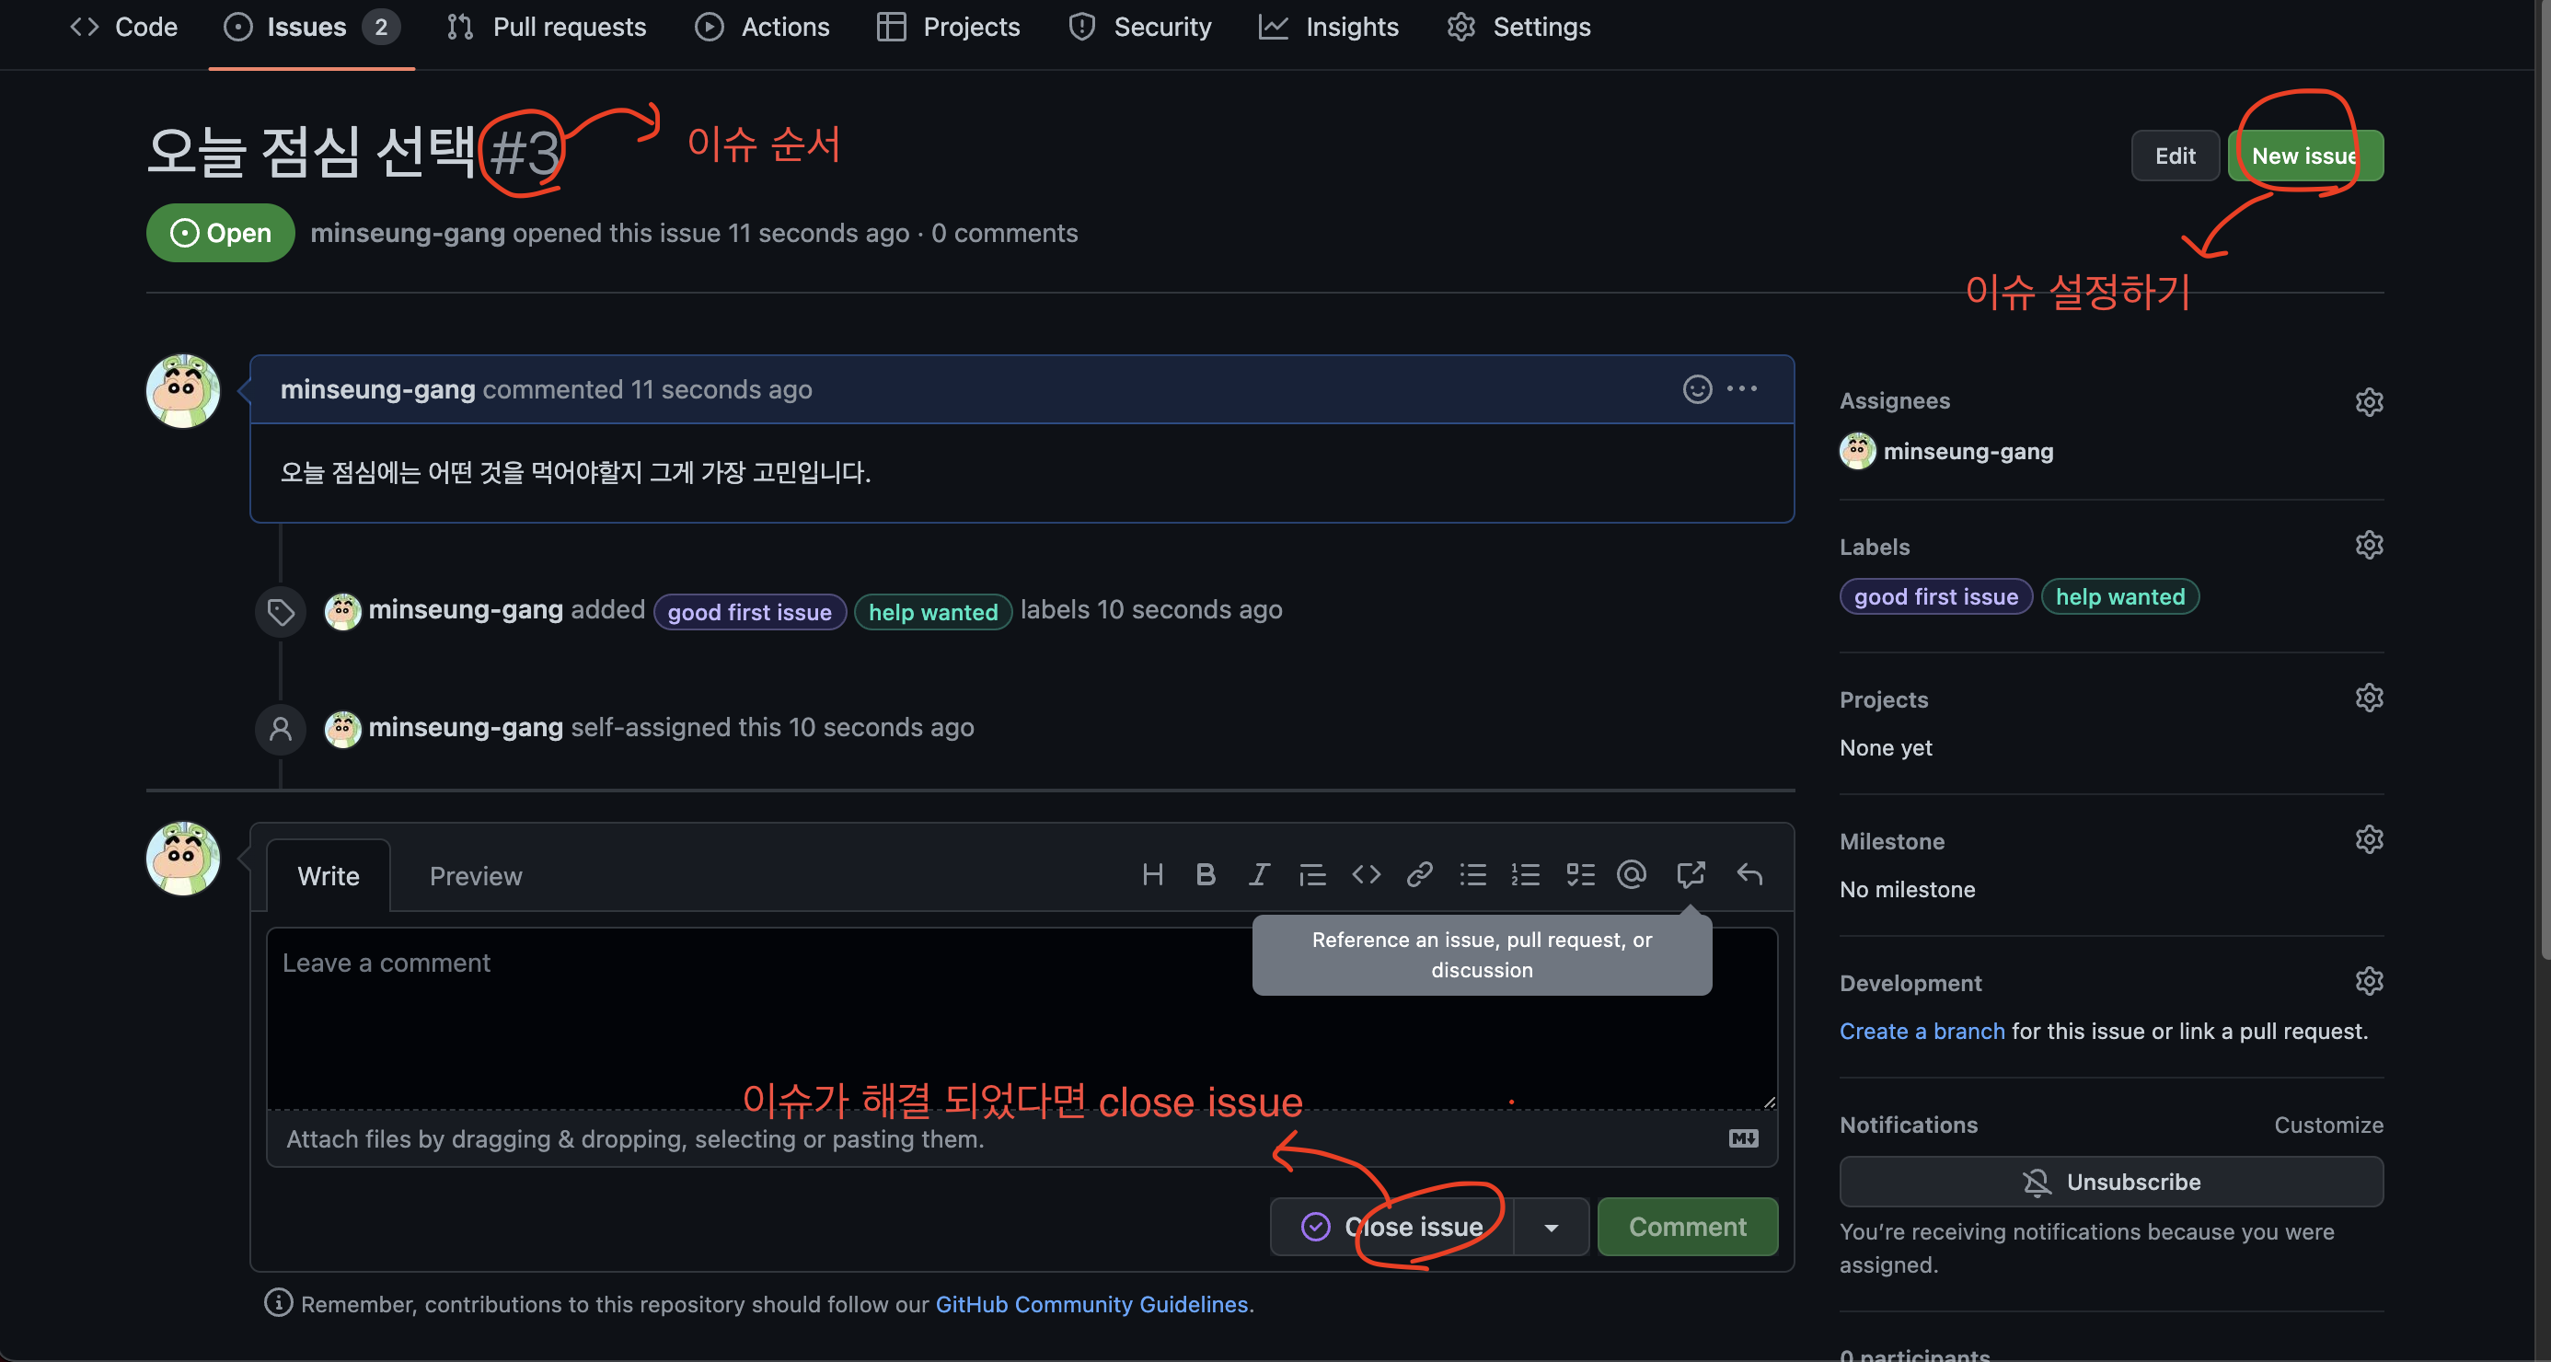The height and width of the screenshot is (1362, 2551).
Task: Open Labels settings gear
Action: coord(2368,546)
